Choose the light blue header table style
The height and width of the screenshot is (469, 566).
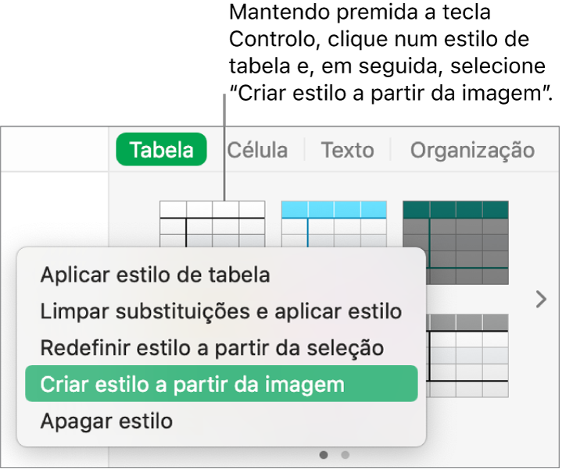tap(334, 224)
